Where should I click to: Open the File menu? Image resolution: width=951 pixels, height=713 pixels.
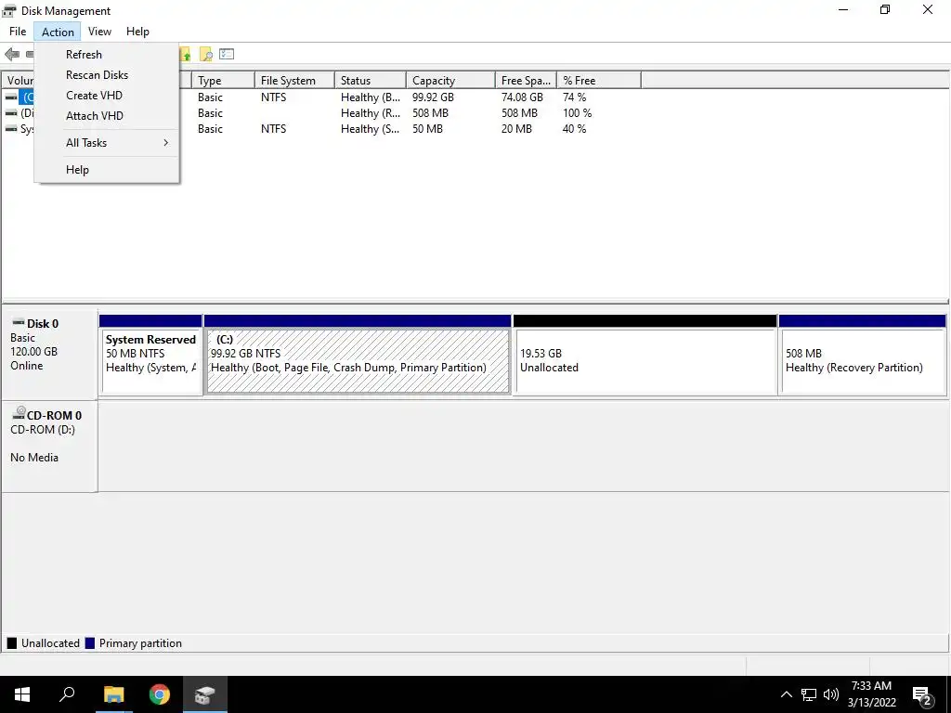point(18,32)
